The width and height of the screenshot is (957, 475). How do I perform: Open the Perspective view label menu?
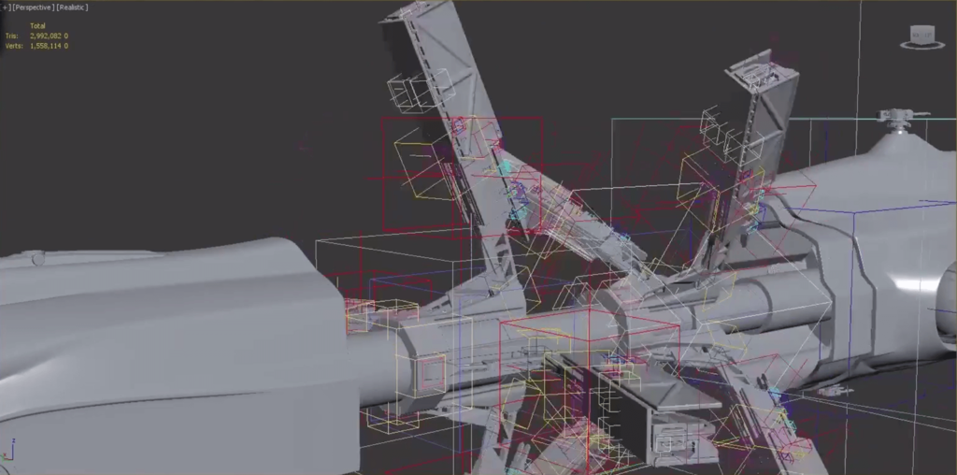(33, 7)
